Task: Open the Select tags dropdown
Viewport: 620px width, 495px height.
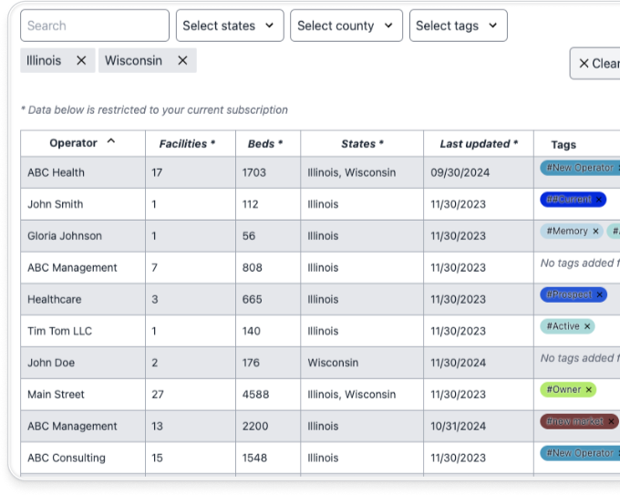Action: (x=458, y=26)
